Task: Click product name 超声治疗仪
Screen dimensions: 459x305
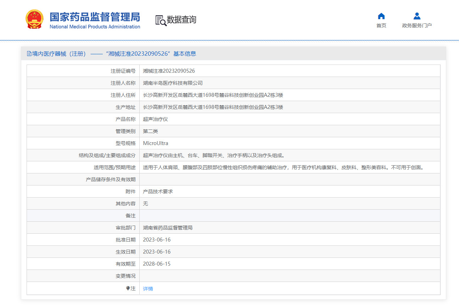Action: pyautogui.click(x=155, y=119)
